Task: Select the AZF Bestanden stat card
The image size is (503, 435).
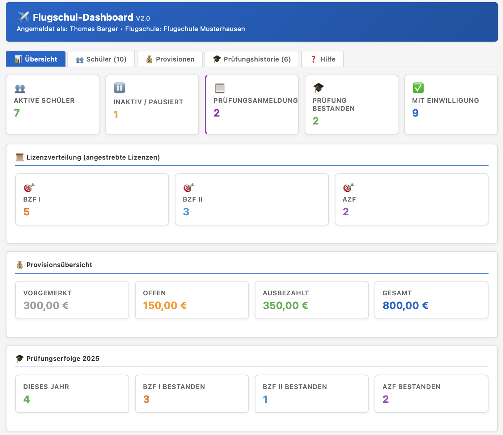Action: [x=431, y=394]
